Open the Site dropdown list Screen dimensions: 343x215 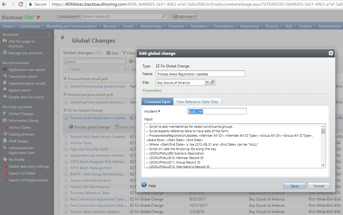(x=207, y=82)
